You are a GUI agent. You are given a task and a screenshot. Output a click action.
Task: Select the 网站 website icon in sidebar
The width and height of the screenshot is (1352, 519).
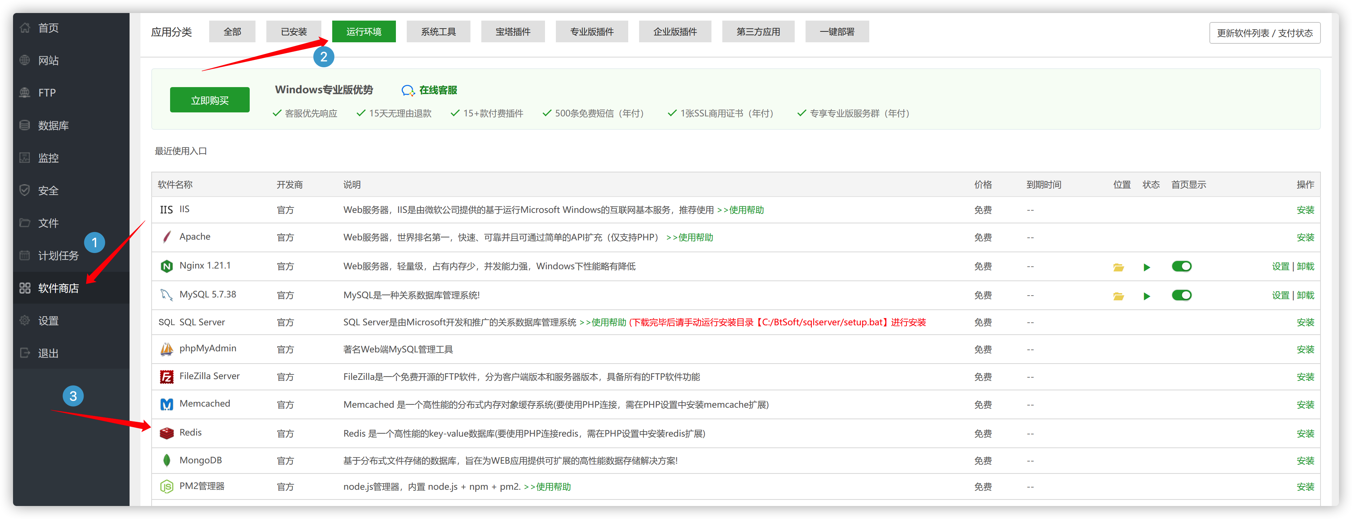point(25,60)
